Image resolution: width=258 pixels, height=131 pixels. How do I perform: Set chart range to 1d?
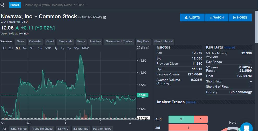(4, 48)
